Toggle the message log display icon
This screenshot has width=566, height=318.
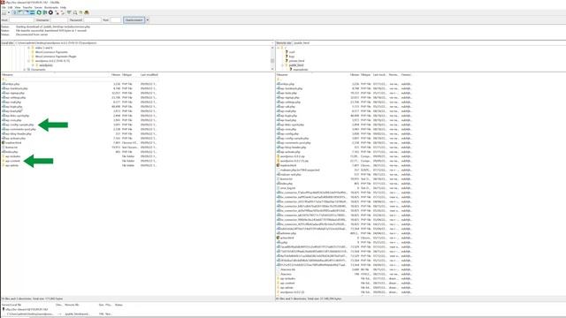coord(14,12)
